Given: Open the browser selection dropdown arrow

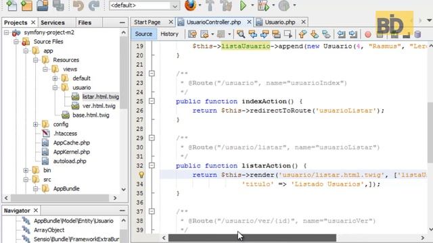Looking at the screenshot, I should (x=200, y=5).
